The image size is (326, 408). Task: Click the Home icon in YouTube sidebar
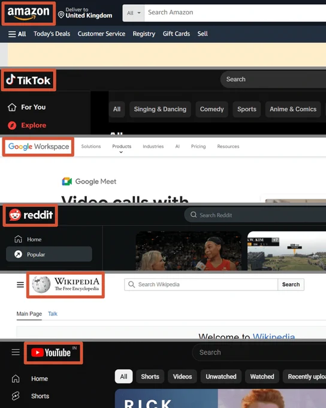pyautogui.click(x=16, y=379)
